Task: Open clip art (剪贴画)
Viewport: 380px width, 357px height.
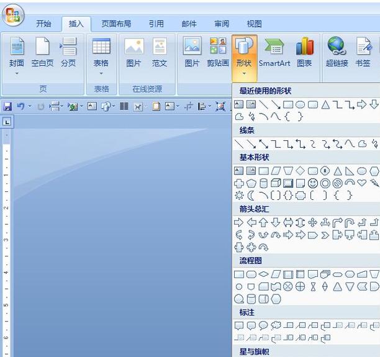Action: (x=218, y=53)
